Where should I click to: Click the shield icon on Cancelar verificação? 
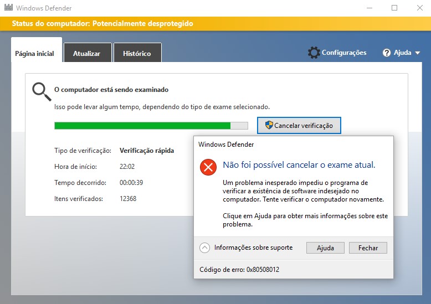pyautogui.click(x=269, y=125)
